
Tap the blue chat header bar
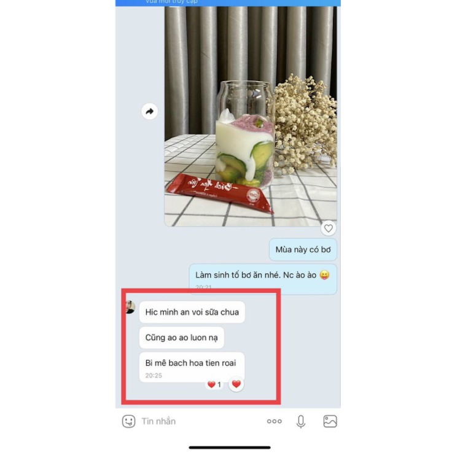coord(228,3)
